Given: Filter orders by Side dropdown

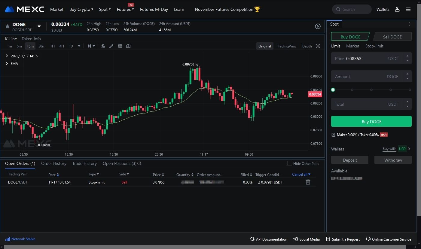Looking at the screenshot, I should tap(124, 174).
